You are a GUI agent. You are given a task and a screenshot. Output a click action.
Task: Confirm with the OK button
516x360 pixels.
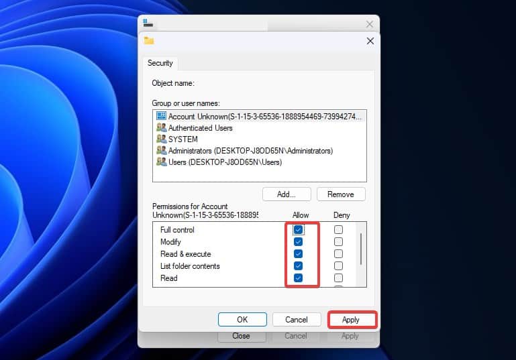(x=242, y=320)
